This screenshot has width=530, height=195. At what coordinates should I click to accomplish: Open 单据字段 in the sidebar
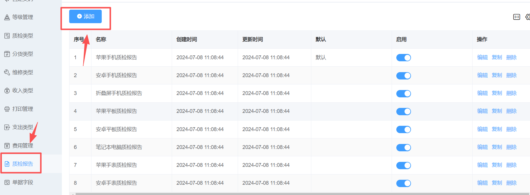[x=23, y=182]
